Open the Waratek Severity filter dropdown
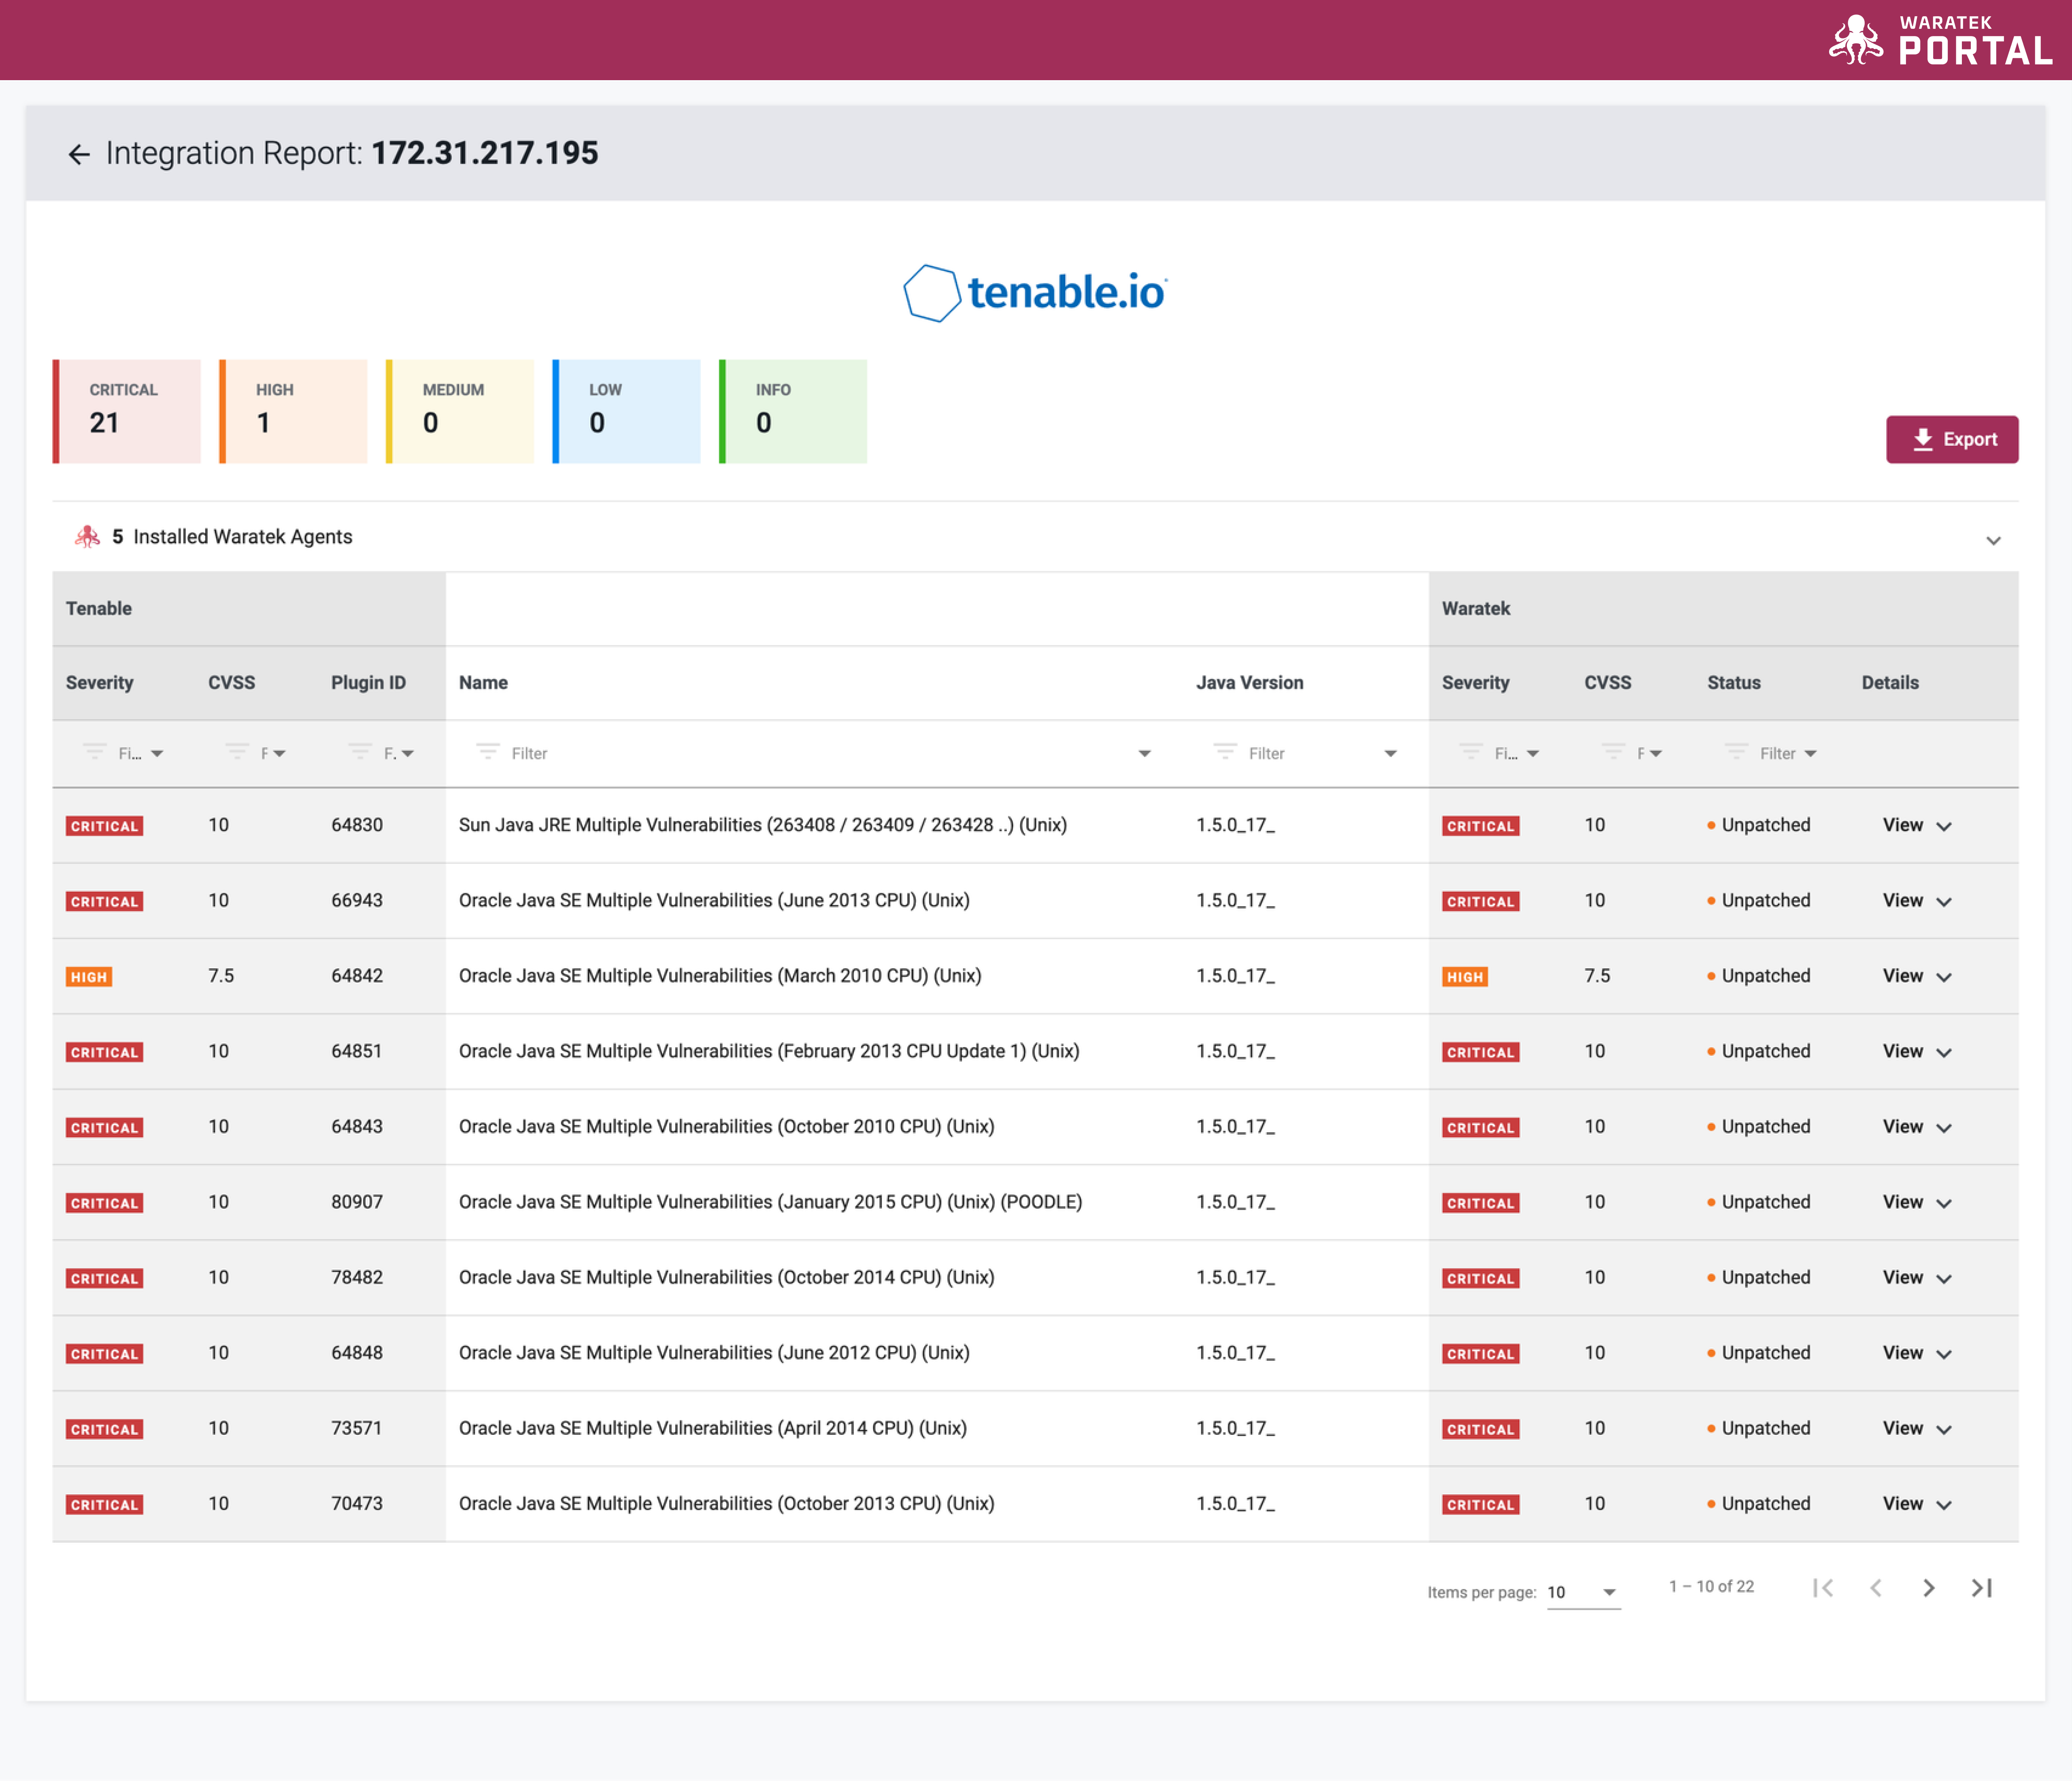 1533,754
